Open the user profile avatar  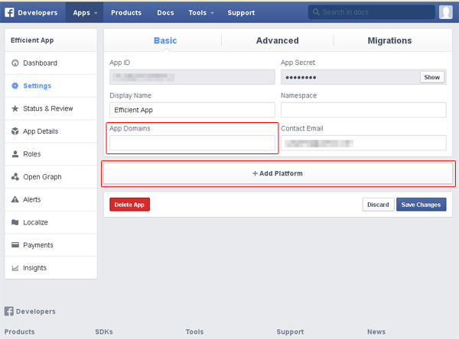[x=445, y=12]
